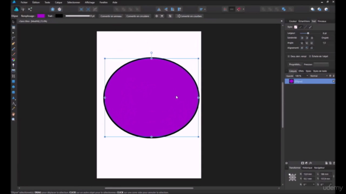The image size is (346, 194).
Task: Select the Rounded Rectangle tool
Action: [13, 92]
